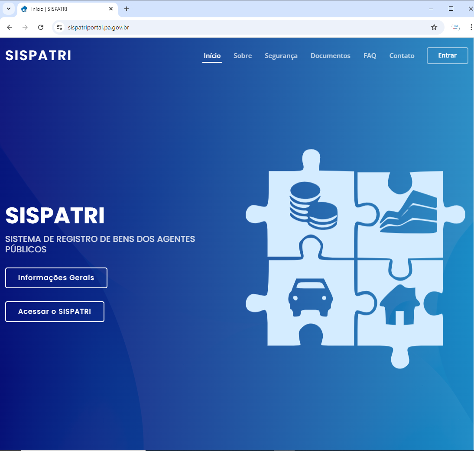
Task: Click the Informações Gerais button
Action: (x=56, y=278)
